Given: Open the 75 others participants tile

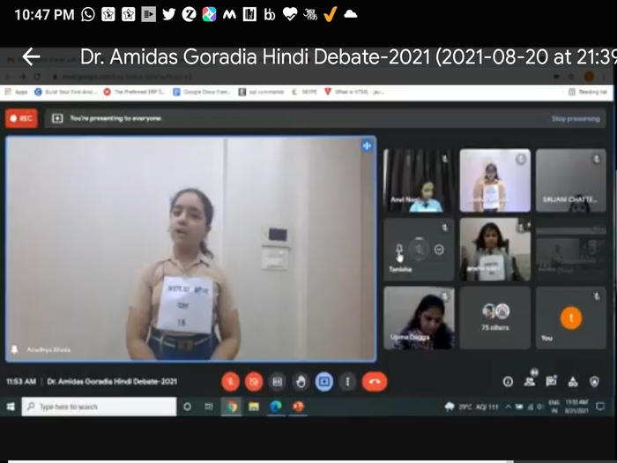Looking at the screenshot, I should 495,318.
